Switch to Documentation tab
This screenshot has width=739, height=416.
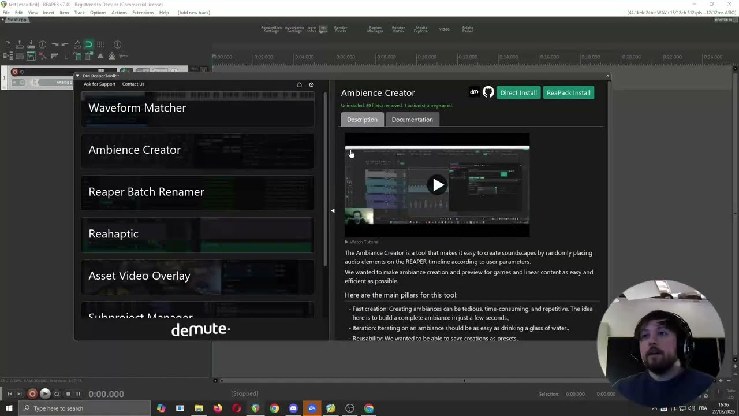coord(412,120)
